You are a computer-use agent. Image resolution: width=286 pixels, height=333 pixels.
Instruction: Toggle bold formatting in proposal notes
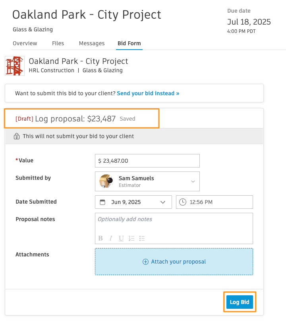(100, 238)
